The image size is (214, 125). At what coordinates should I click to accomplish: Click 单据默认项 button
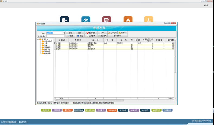(x=156, y=110)
